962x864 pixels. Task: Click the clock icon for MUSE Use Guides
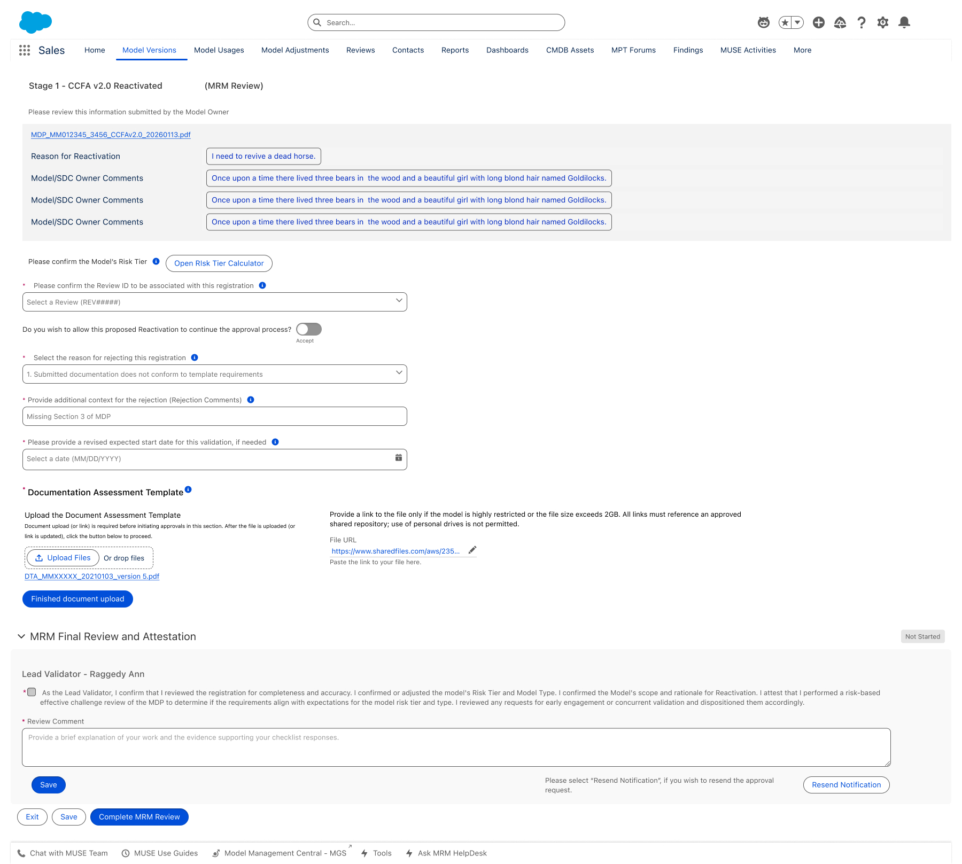(x=126, y=853)
